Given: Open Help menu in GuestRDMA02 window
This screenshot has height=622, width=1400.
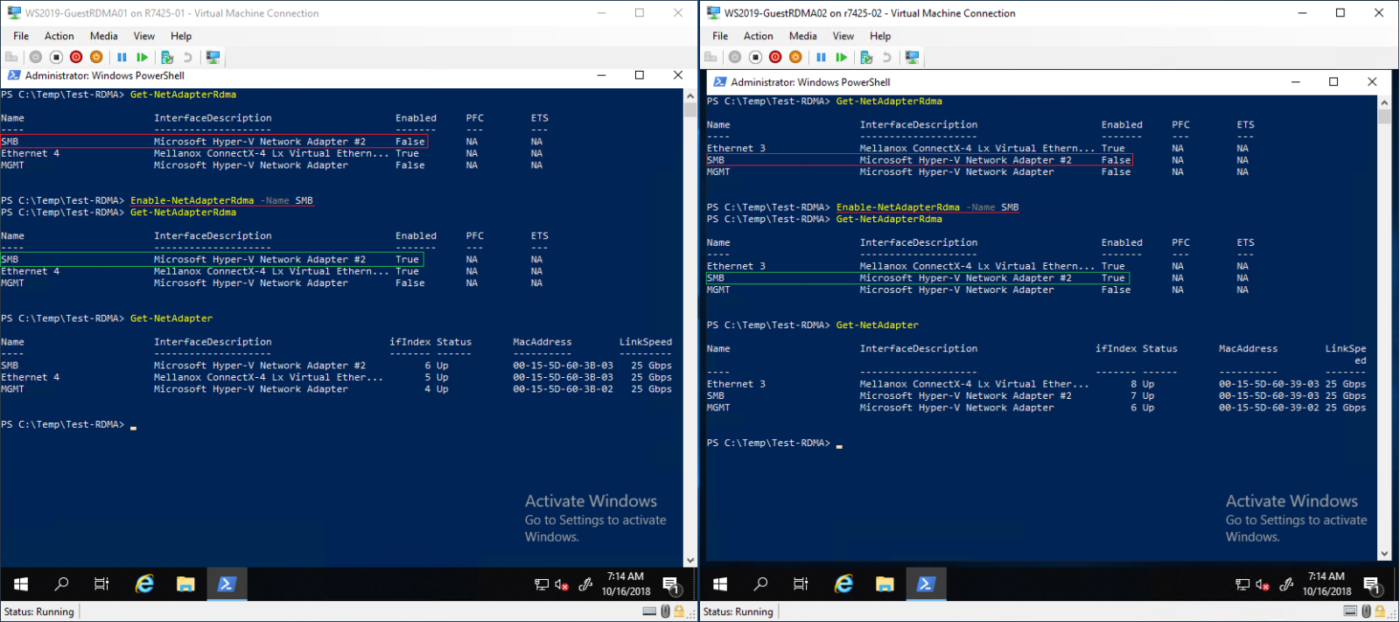Looking at the screenshot, I should point(879,36).
